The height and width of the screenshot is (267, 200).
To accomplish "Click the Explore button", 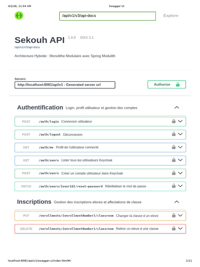I will click(171, 16).
